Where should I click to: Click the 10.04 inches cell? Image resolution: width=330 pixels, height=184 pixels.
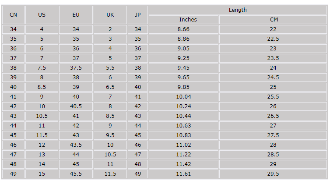click(183, 97)
